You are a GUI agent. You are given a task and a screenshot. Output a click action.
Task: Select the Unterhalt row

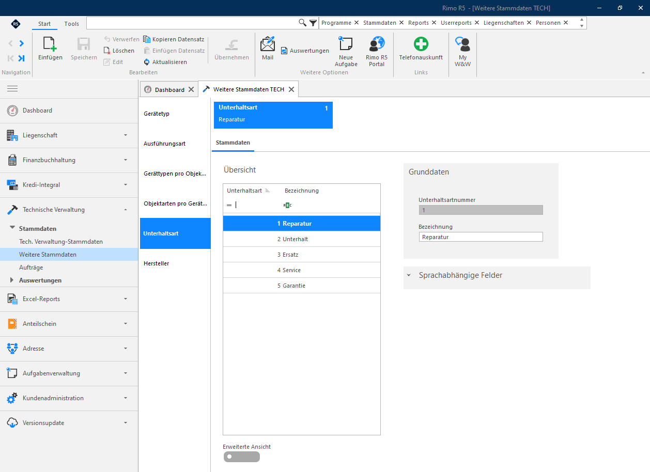(302, 239)
